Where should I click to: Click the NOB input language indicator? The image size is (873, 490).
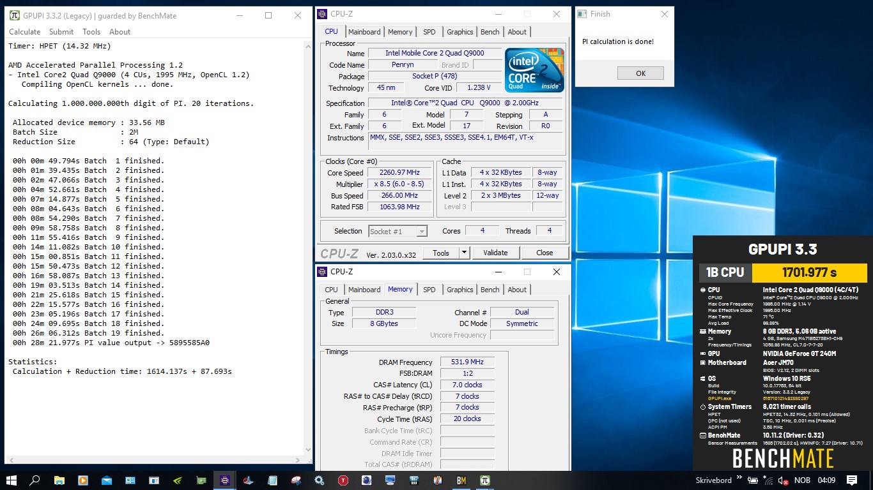pyautogui.click(x=802, y=480)
